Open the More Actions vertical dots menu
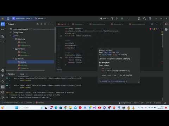Image resolution: width=169 pixels, height=126 pixels. coord(127,19)
